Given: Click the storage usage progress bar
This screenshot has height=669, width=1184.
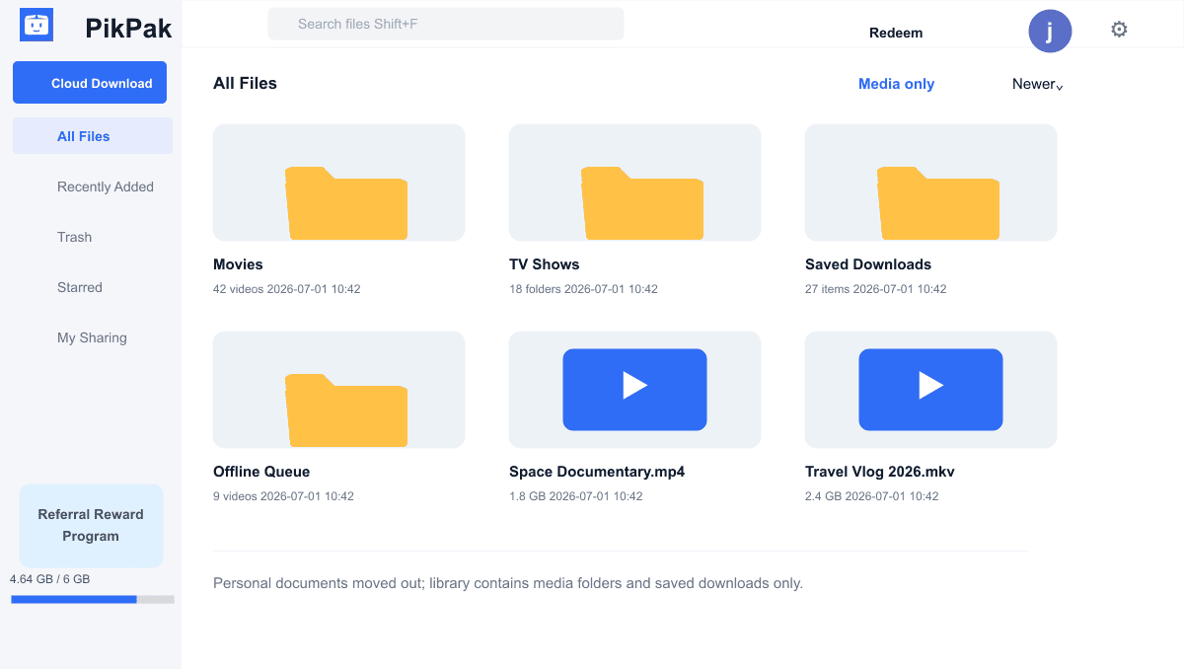Looking at the screenshot, I should tap(93, 599).
